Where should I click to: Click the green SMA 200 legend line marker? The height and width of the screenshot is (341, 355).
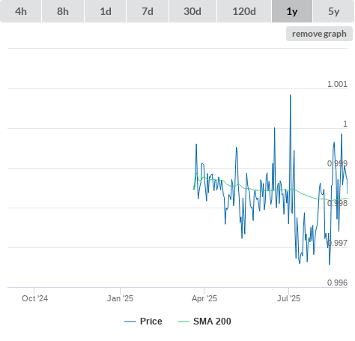(x=183, y=322)
